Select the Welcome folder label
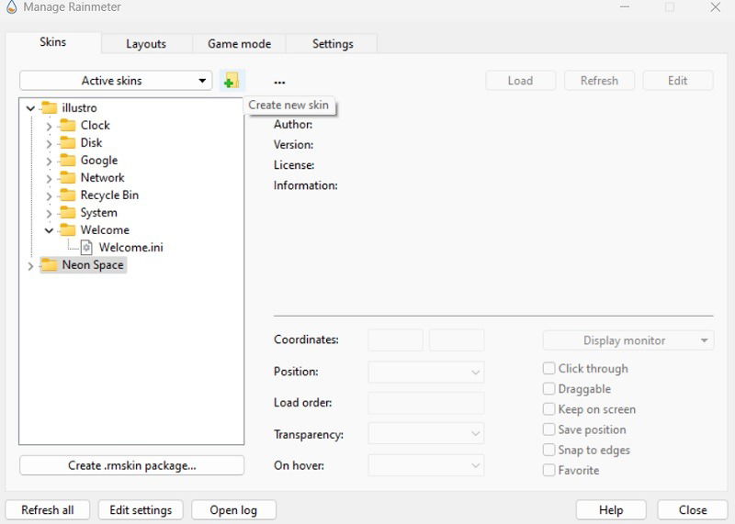Image resolution: width=735 pixels, height=524 pixels. tap(105, 230)
